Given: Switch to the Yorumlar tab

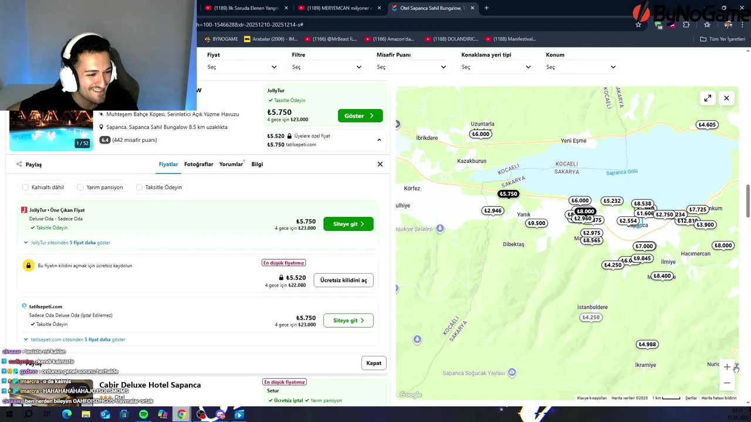Looking at the screenshot, I should tap(231, 164).
